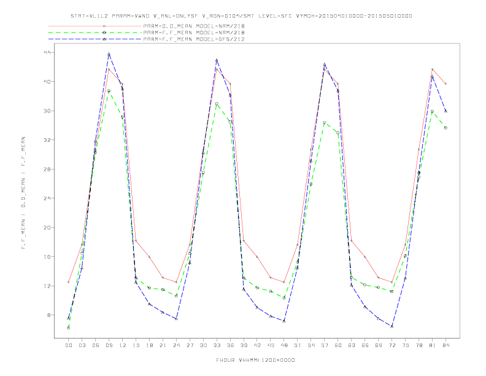Image resolution: width=486 pixels, height=376 pixels.
Task: Click x-axis forecast hour label 15
Action: click(x=136, y=345)
